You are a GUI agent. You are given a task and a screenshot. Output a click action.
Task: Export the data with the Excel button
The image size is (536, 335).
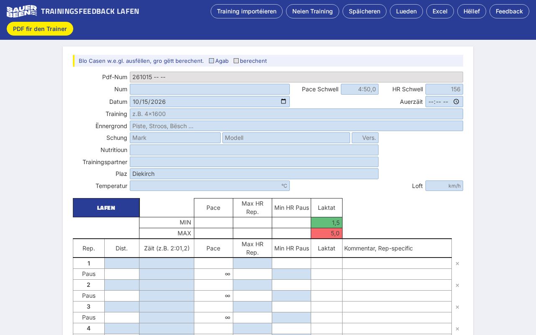tap(440, 11)
